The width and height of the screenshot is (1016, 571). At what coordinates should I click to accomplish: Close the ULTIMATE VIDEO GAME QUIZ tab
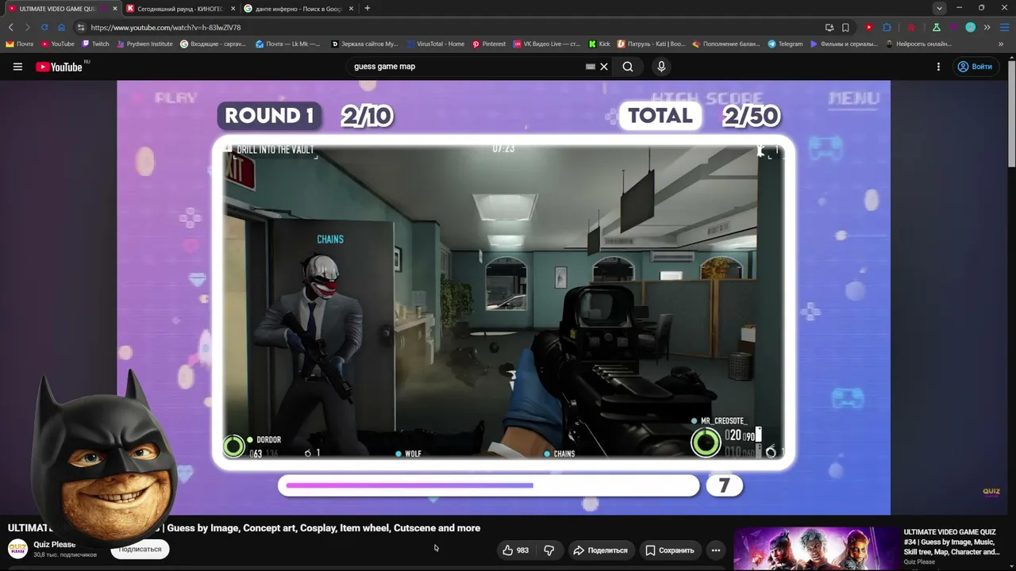pyautogui.click(x=114, y=9)
